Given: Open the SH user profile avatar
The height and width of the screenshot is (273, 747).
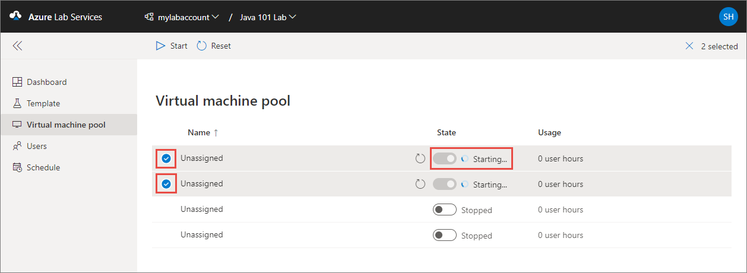Looking at the screenshot, I should pos(728,17).
